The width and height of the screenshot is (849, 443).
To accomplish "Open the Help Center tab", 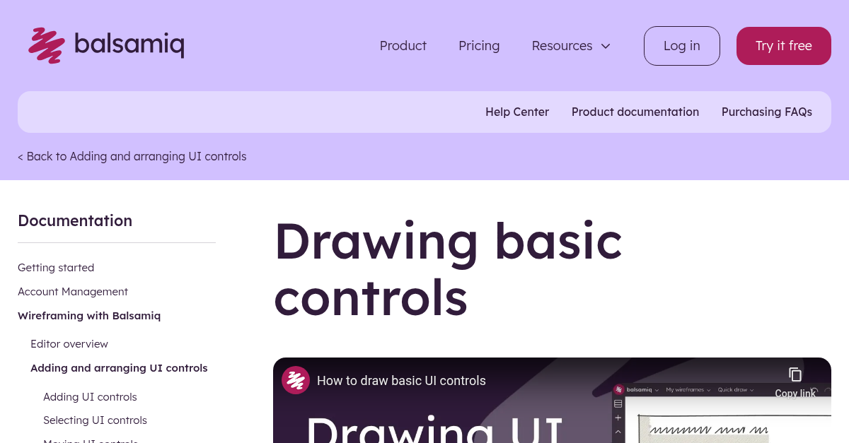I will tap(516, 112).
